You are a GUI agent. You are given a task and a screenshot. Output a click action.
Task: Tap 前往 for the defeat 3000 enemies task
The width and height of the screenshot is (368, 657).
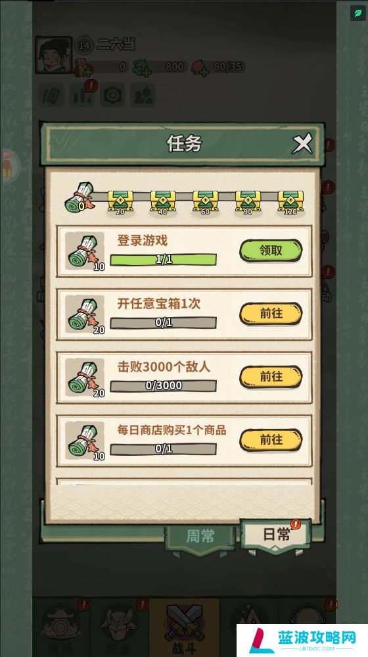[x=271, y=377]
